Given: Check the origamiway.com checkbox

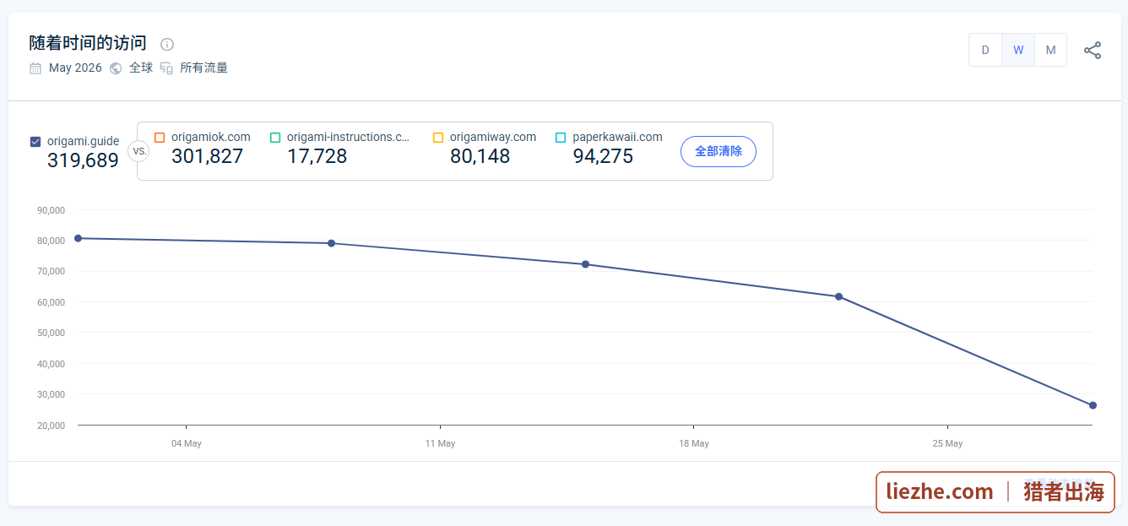Looking at the screenshot, I should click(x=438, y=138).
